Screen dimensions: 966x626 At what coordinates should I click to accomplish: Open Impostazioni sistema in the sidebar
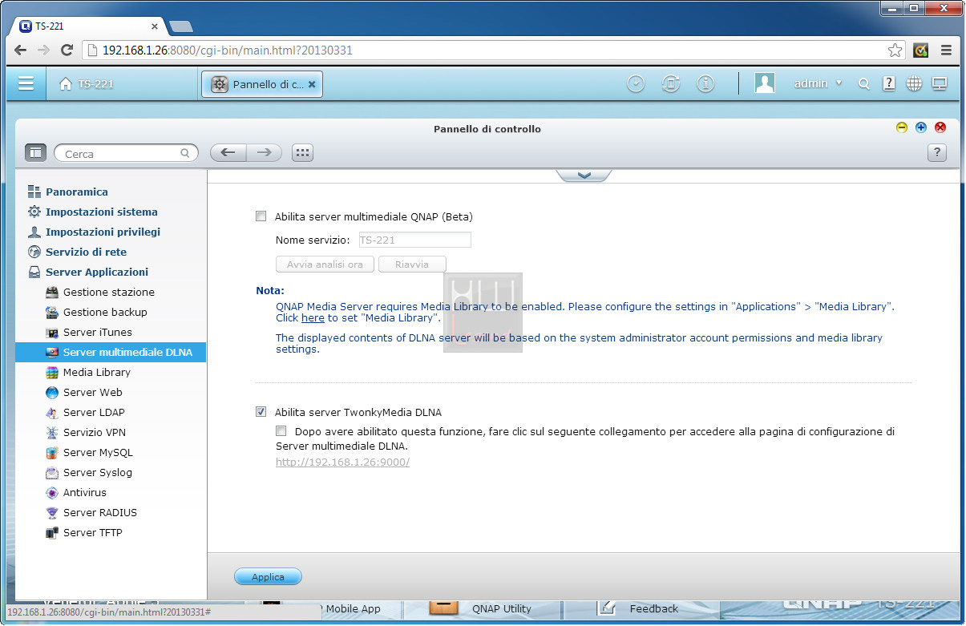(102, 212)
